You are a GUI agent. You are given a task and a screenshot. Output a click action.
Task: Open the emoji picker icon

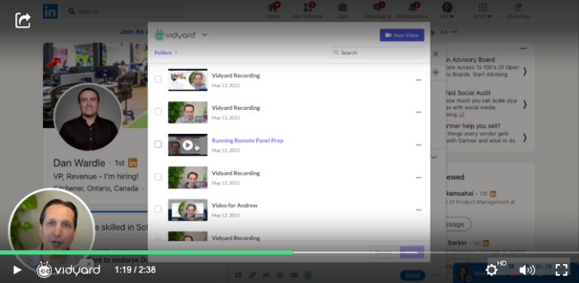tap(280, 275)
